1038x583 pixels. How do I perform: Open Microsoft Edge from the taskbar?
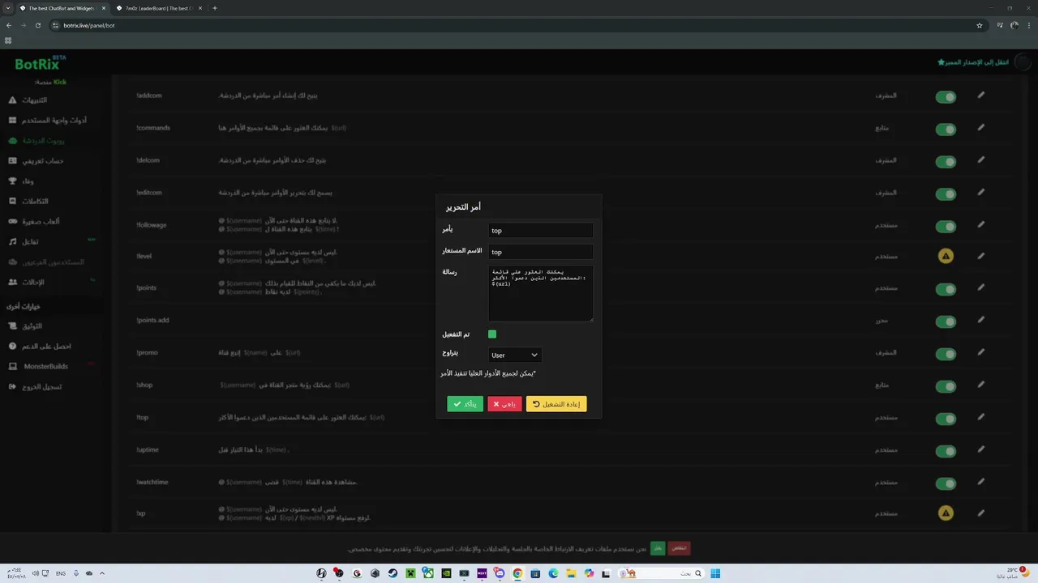[x=553, y=573]
